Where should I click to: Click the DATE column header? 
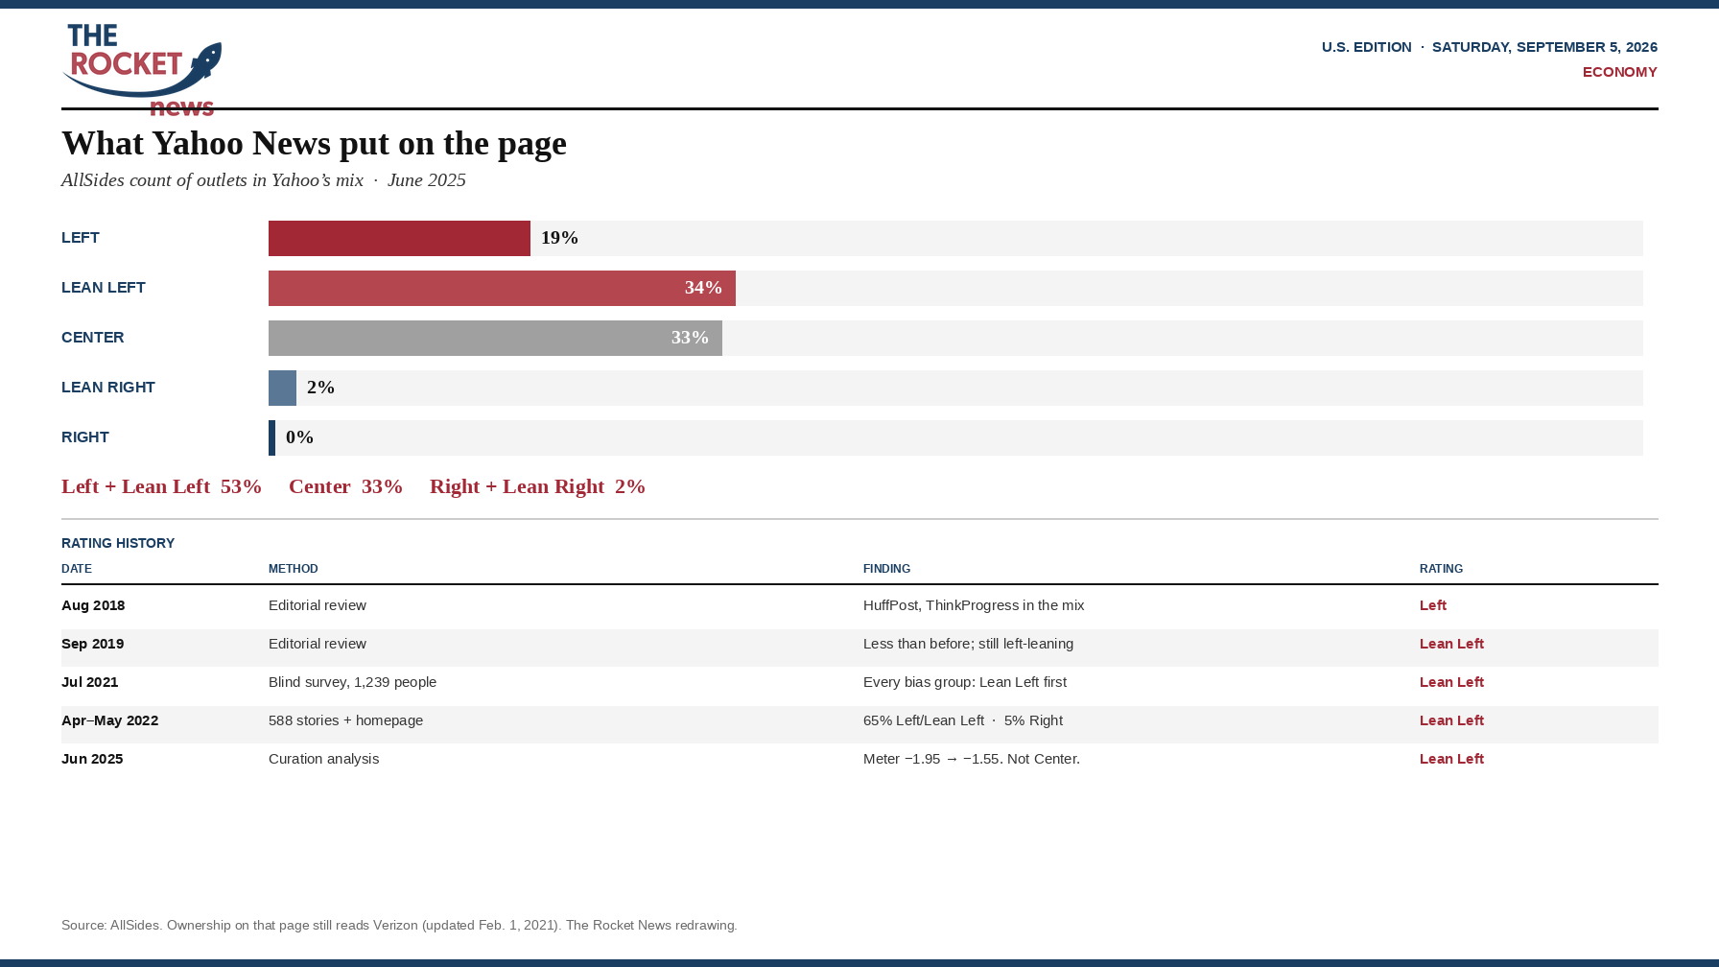point(77,569)
